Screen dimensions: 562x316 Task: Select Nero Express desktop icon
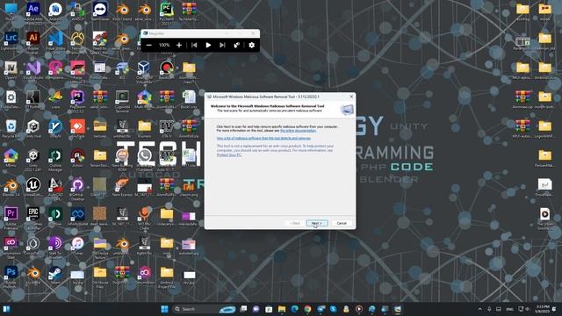[x=122, y=187]
